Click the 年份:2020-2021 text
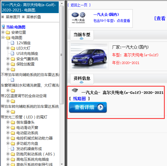The height and width of the screenshot is (166, 167). [126, 63]
